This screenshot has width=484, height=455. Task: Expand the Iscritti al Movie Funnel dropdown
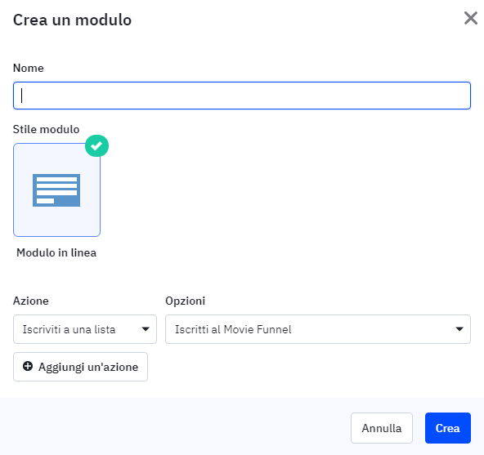pyautogui.click(x=318, y=329)
